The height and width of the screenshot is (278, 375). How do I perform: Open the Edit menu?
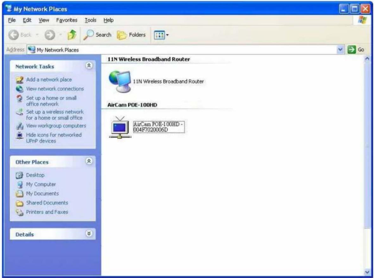coord(27,20)
